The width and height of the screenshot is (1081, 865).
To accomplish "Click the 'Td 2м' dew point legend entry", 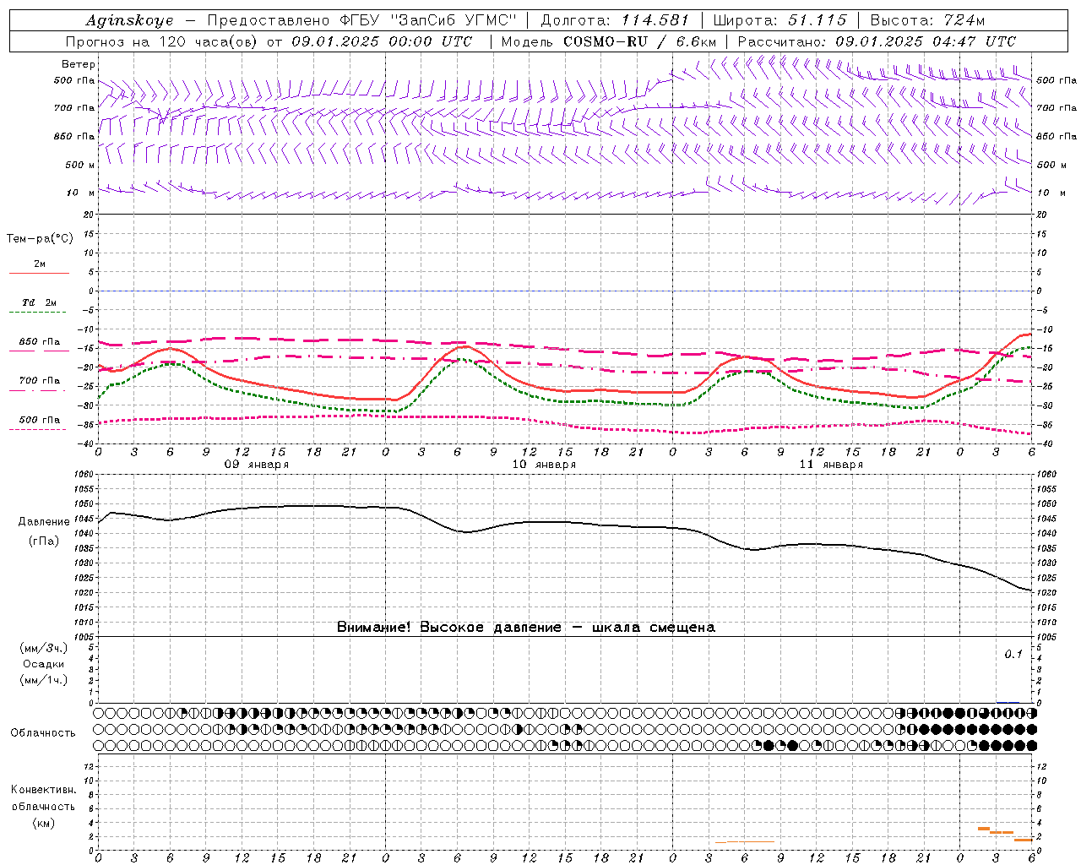I will [39, 302].
